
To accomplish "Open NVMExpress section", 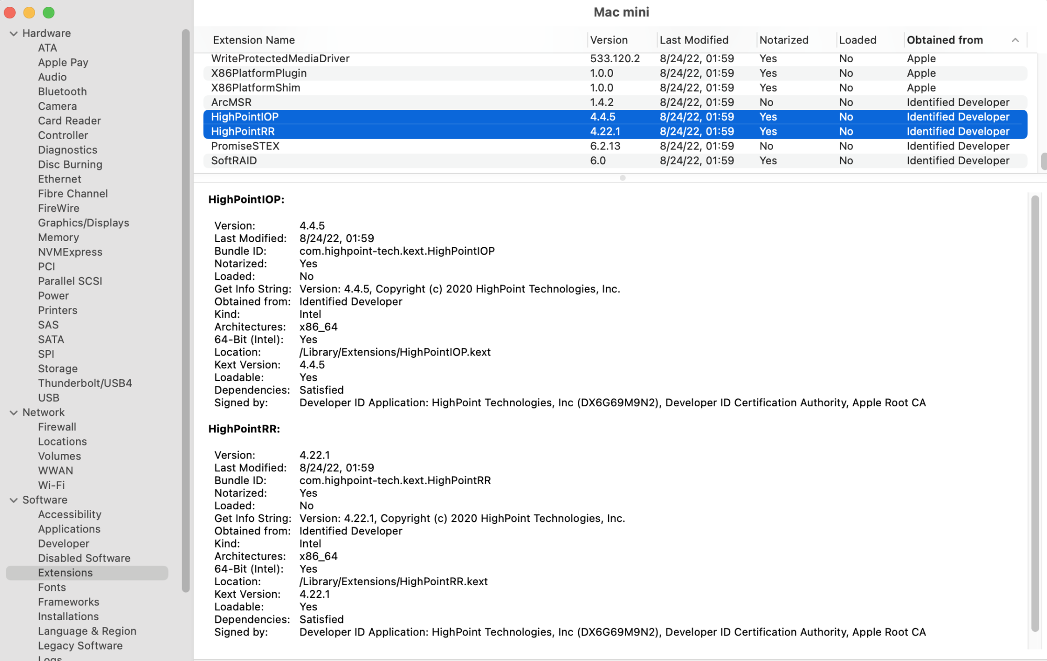I will click(70, 252).
